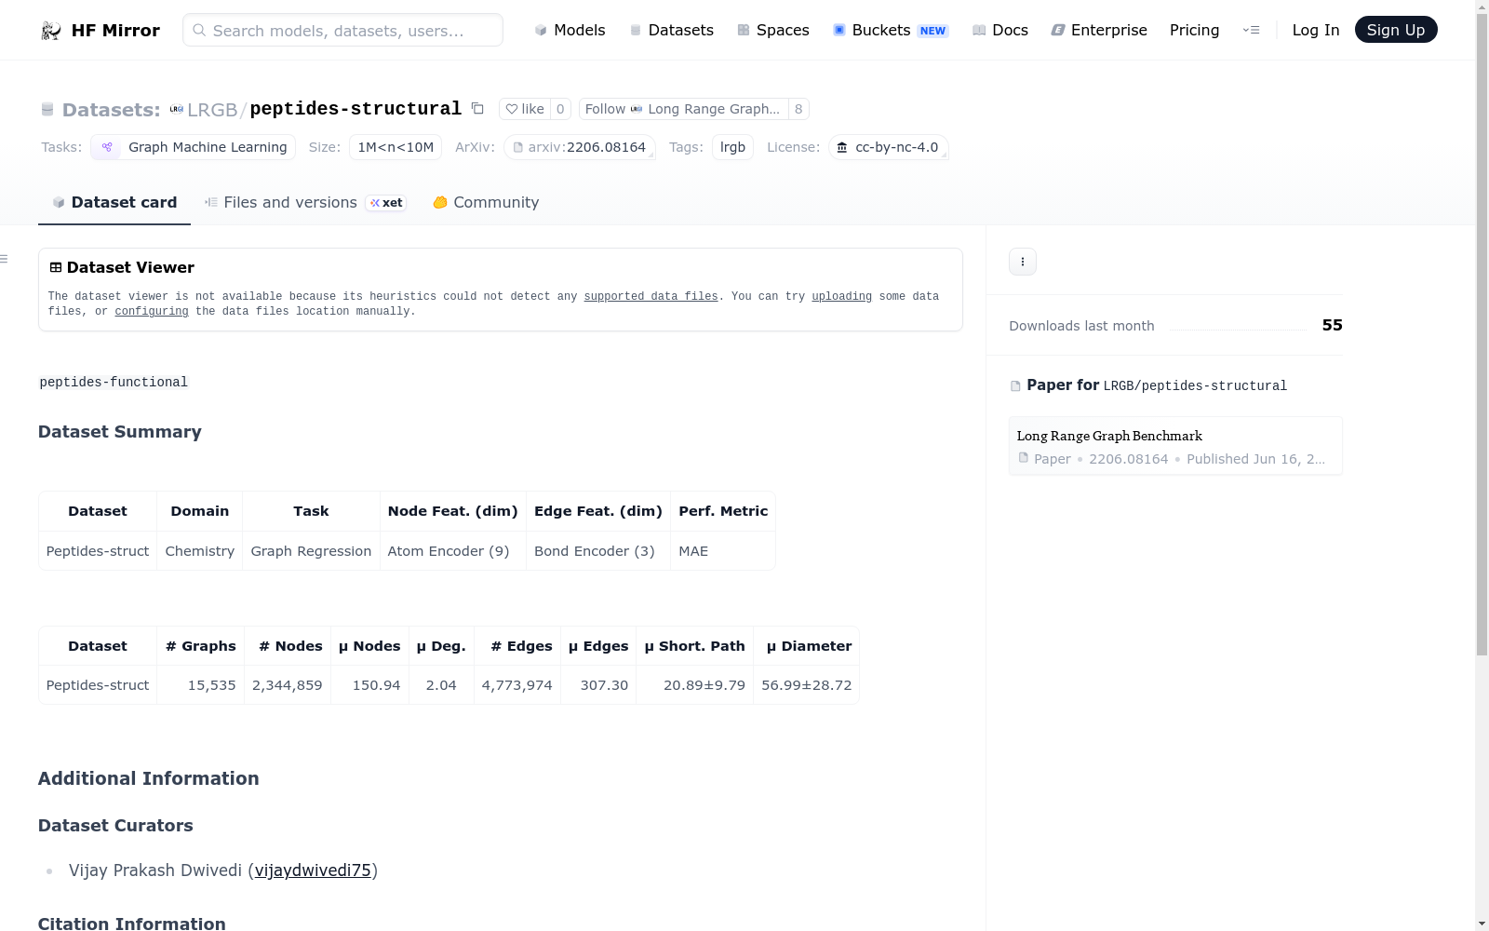The width and height of the screenshot is (1489, 931).
Task: Go to Models in navigation bar
Action: coord(570,31)
